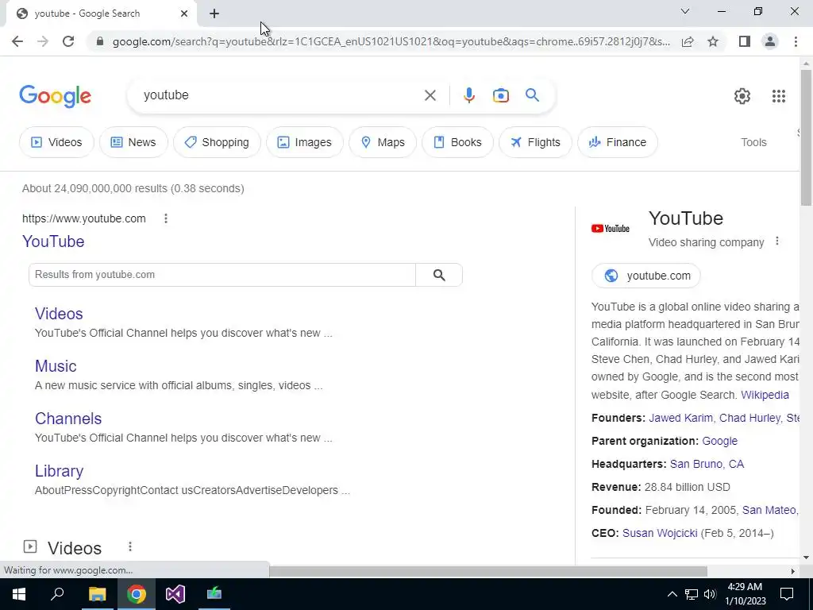Open the browser side panel icon
The height and width of the screenshot is (610, 813).
(x=745, y=41)
